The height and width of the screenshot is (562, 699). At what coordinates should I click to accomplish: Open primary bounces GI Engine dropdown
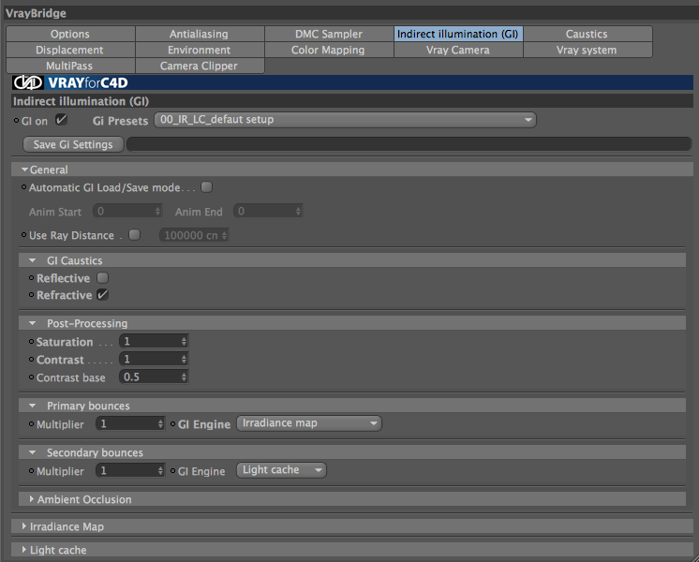pyautogui.click(x=309, y=423)
